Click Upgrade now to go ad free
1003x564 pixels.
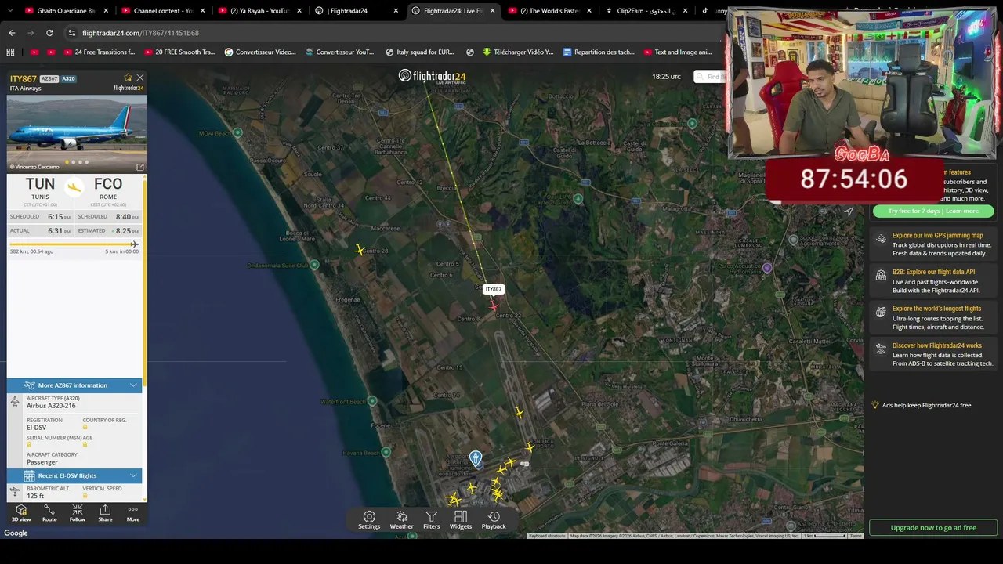(933, 527)
